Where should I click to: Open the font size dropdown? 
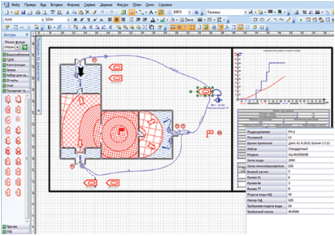pos(69,20)
